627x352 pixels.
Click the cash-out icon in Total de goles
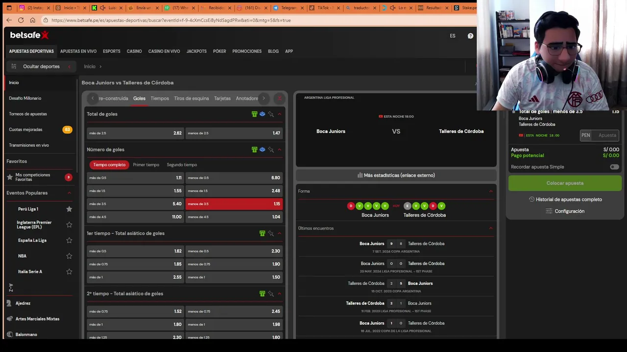click(254, 114)
